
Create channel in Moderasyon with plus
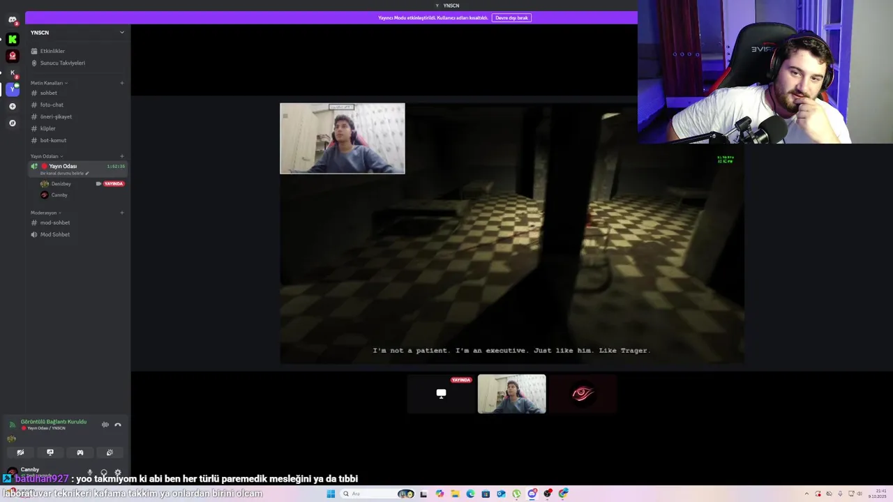[x=121, y=213]
